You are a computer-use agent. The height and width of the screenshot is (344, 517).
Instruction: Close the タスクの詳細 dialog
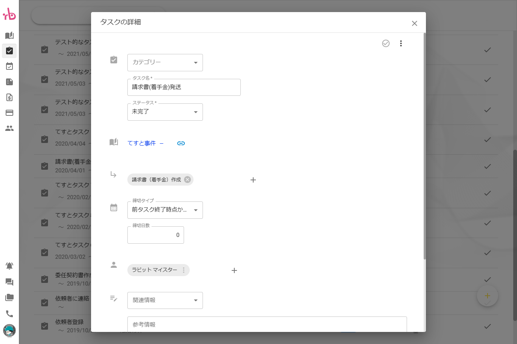[x=414, y=23]
